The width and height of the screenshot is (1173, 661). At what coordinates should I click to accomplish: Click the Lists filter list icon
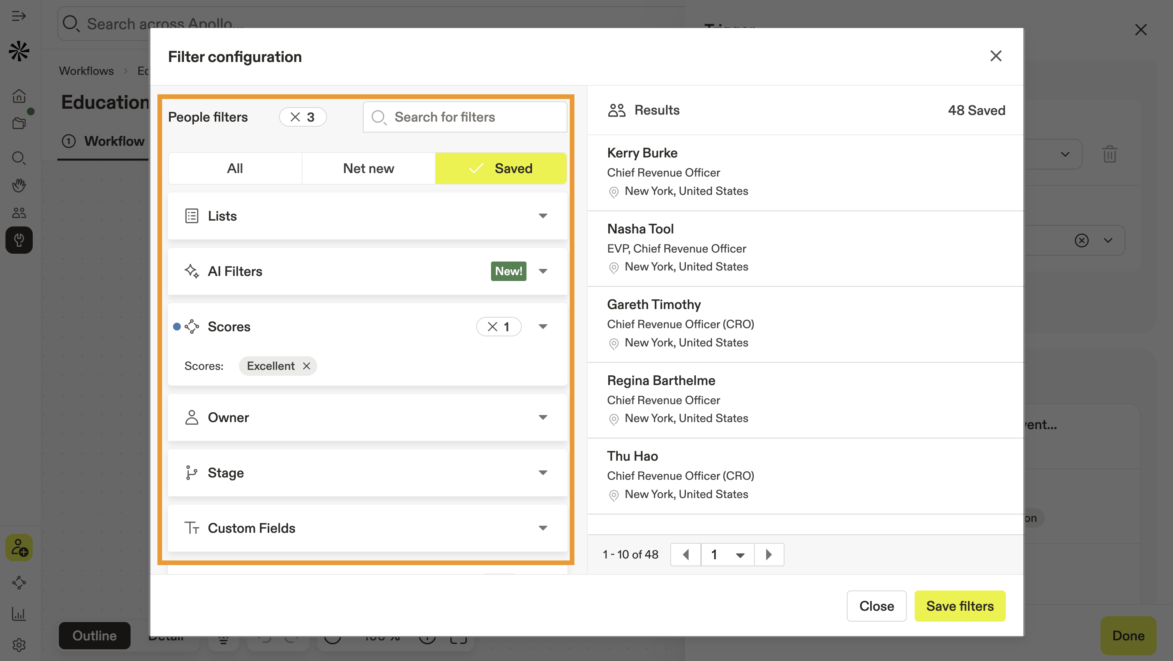[x=192, y=216]
